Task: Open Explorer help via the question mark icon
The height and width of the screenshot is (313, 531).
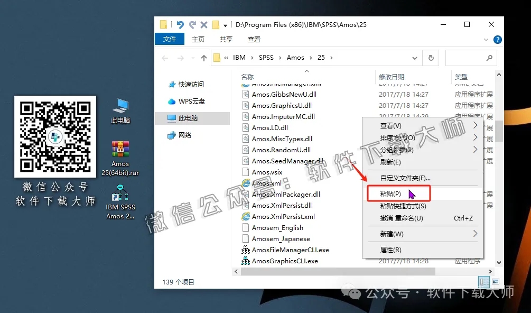Action: (x=497, y=39)
